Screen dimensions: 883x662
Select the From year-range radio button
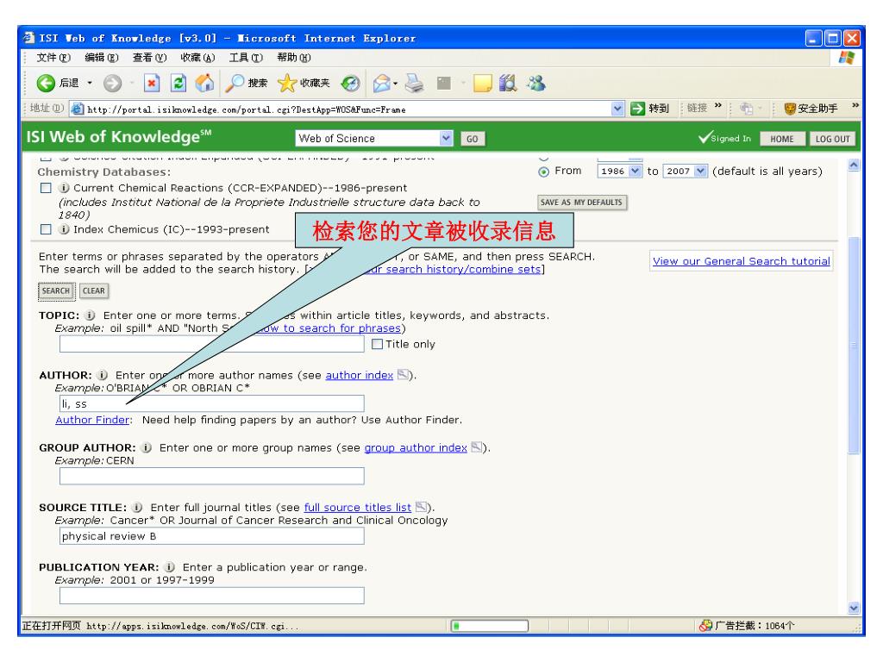coord(543,172)
